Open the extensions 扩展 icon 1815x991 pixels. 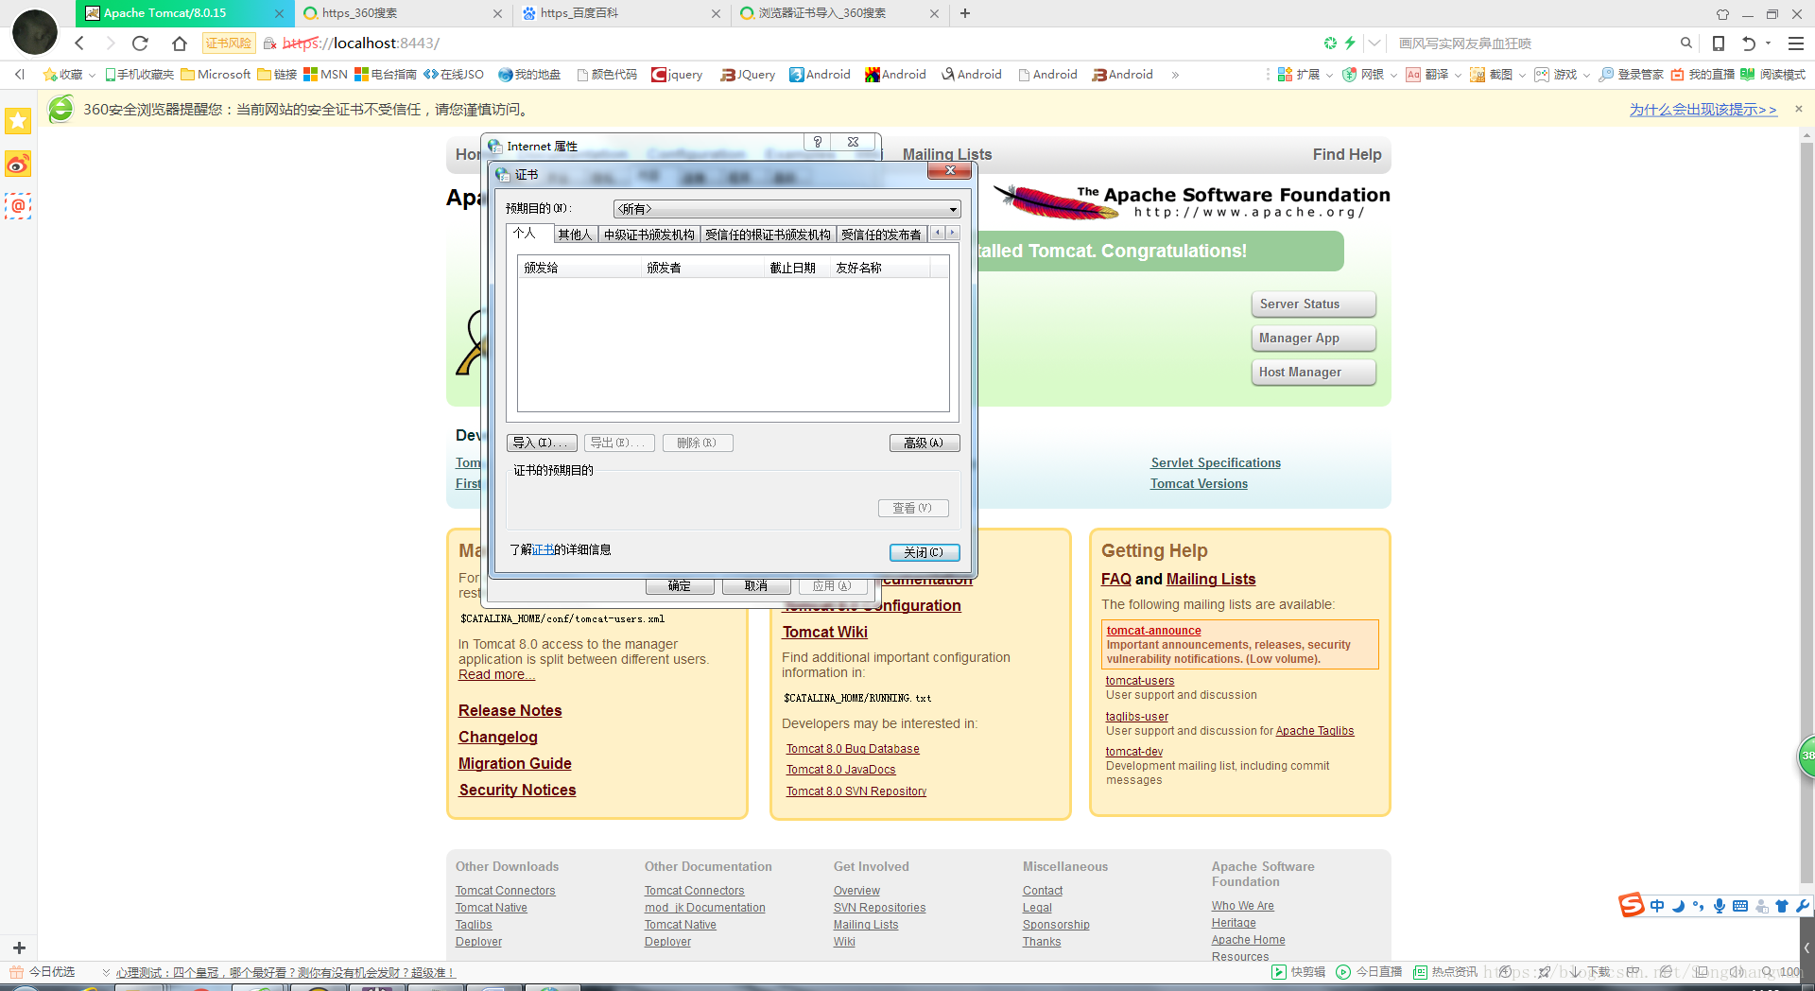pos(1298,75)
